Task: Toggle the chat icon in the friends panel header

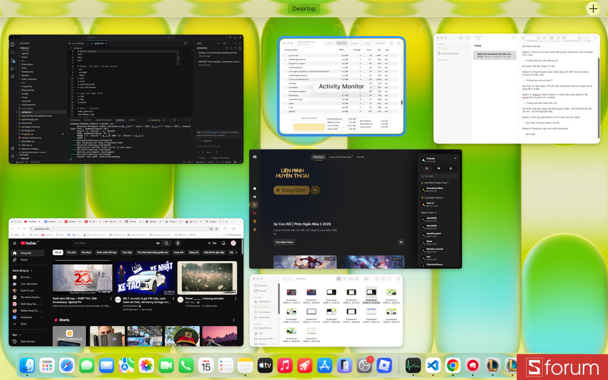Action: point(439,168)
